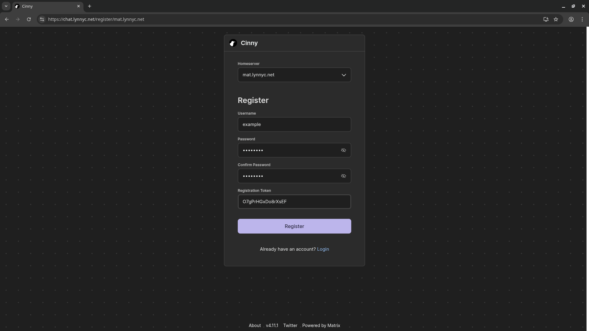Open the Twitter footer link
The height and width of the screenshot is (331, 589).
coord(290,325)
